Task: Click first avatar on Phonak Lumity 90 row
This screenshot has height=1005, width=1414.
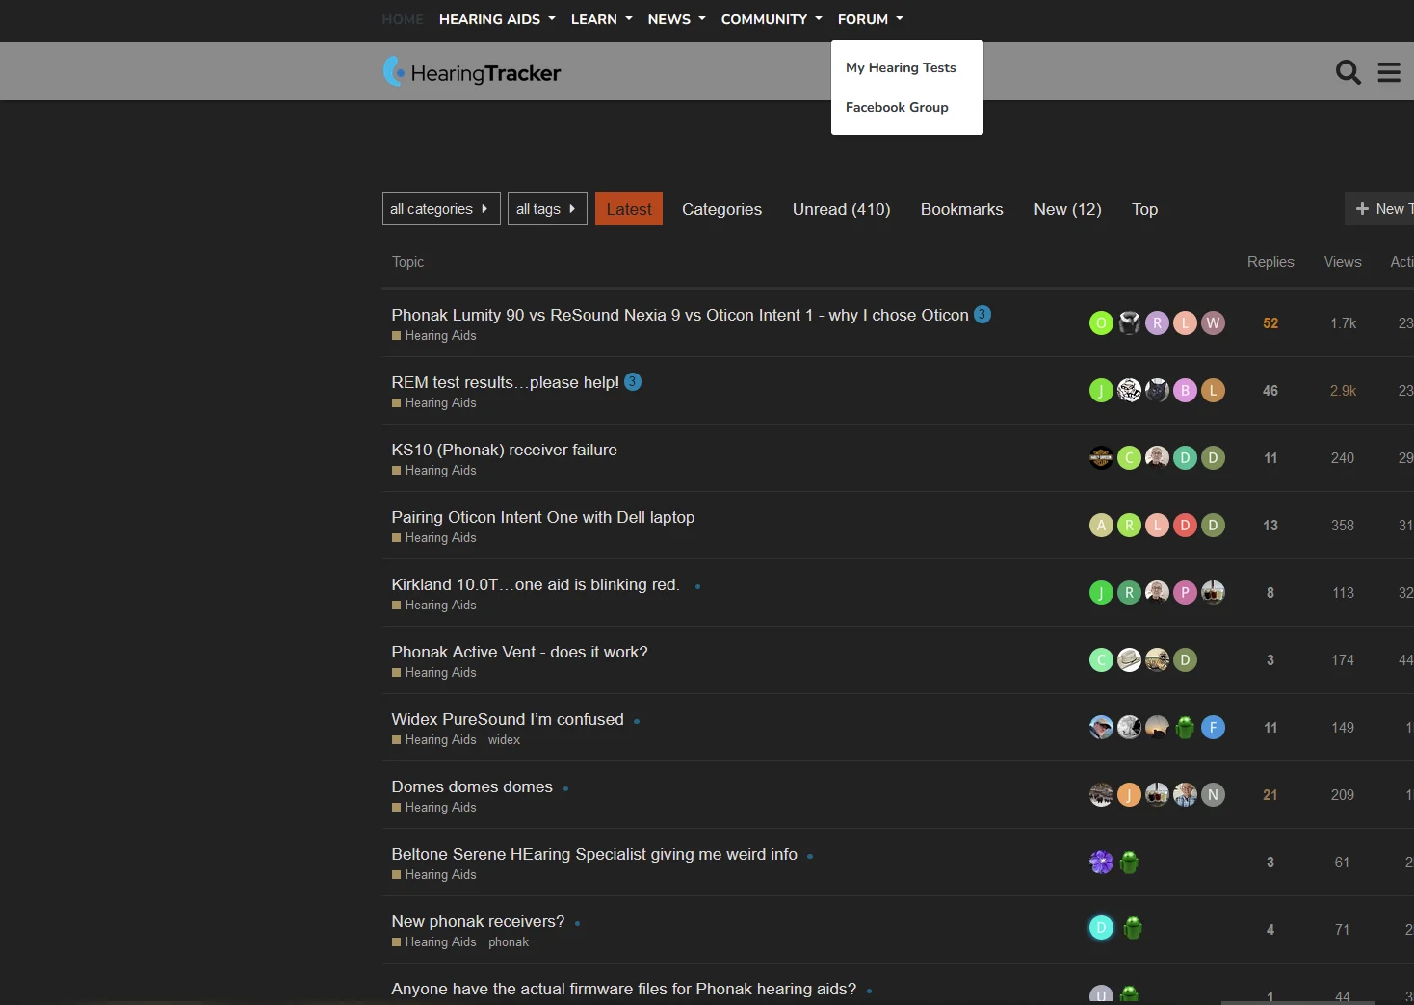Action: coord(1101,323)
